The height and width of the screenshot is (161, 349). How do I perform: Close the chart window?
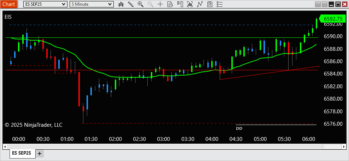pyautogui.click(x=344, y=4)
